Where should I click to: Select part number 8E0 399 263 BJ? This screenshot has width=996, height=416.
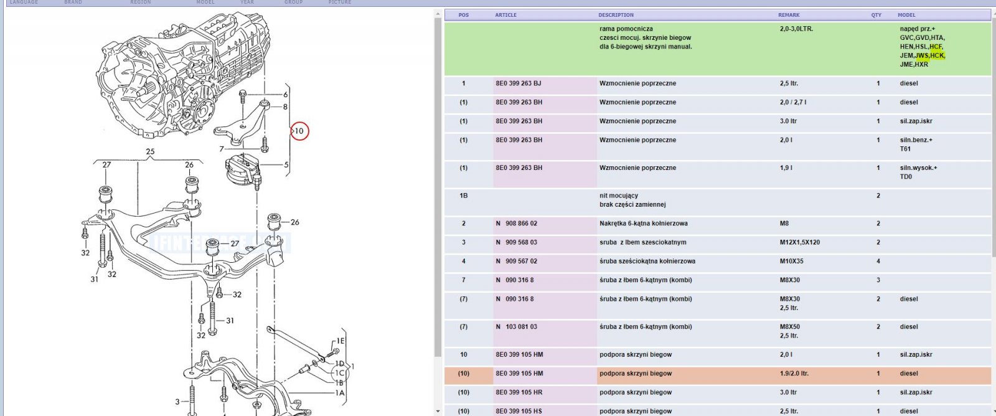(x=519, y=83)
